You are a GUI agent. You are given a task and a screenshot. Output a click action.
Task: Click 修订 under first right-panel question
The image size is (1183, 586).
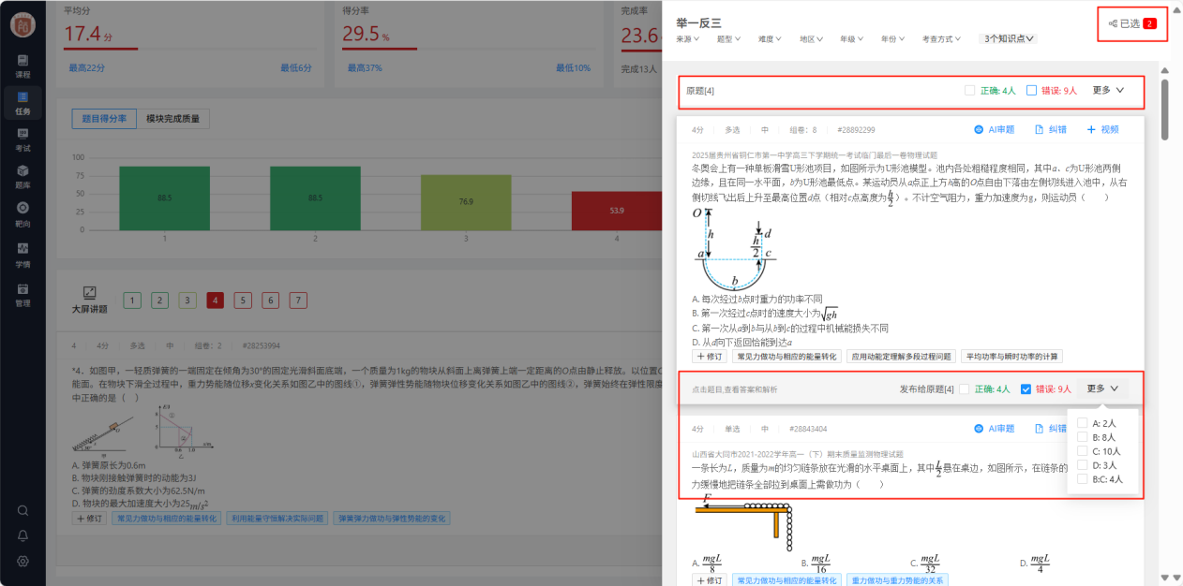click(x=710, y=356)
